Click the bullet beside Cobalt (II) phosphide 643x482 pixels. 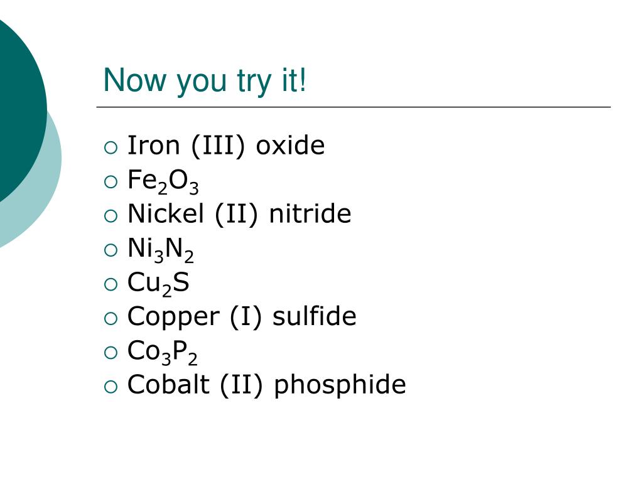pos(111,387)
